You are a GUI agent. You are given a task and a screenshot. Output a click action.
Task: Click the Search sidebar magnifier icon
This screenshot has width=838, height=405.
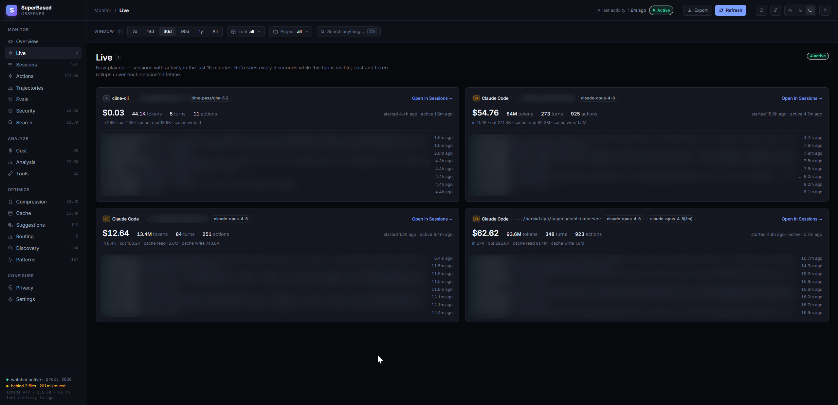click(x=10, y=123)
